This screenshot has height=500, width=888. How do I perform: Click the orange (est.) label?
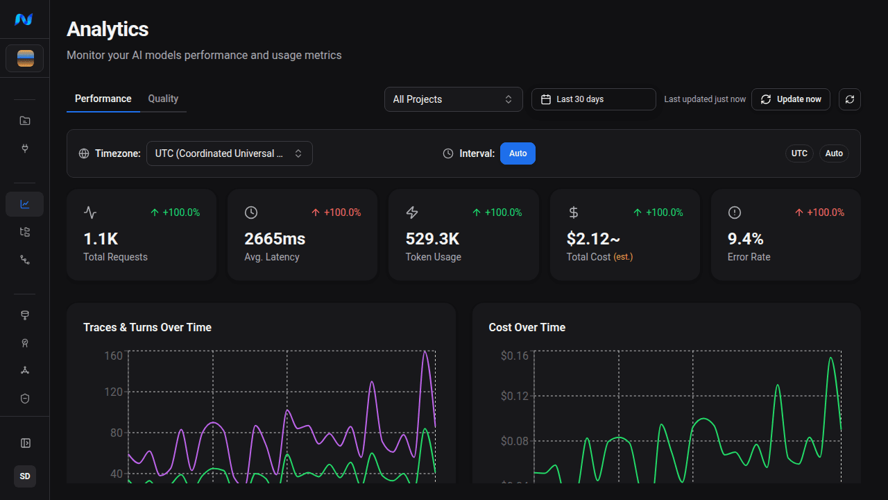click(x=624, y=257)
